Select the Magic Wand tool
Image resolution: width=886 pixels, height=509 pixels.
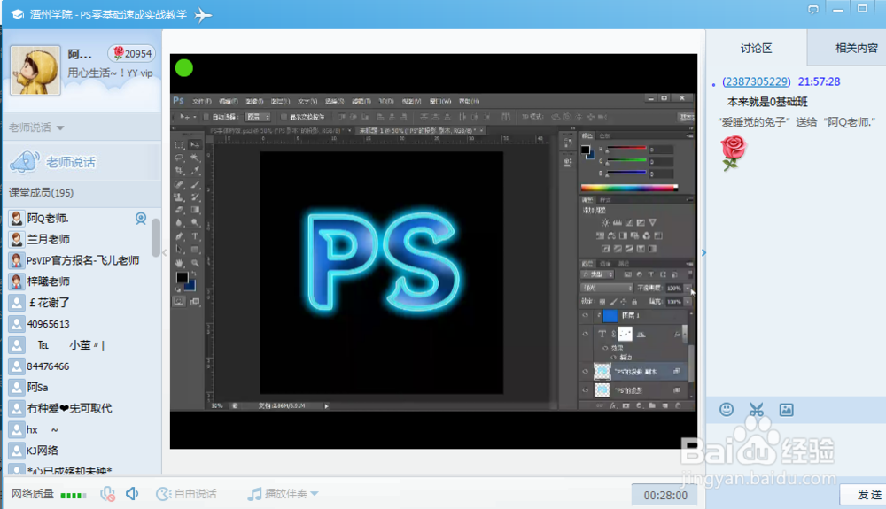pyautogui.click(x=195, y=158)
